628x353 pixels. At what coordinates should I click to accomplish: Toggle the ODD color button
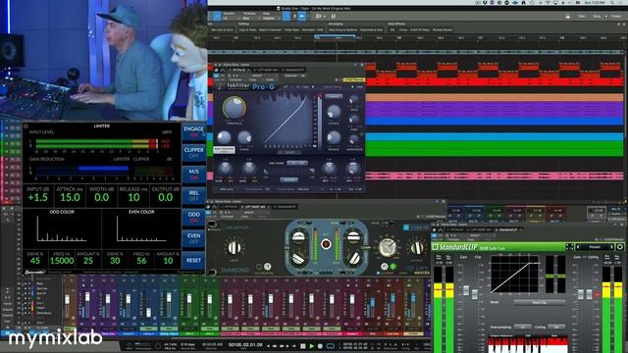(194, 218)
